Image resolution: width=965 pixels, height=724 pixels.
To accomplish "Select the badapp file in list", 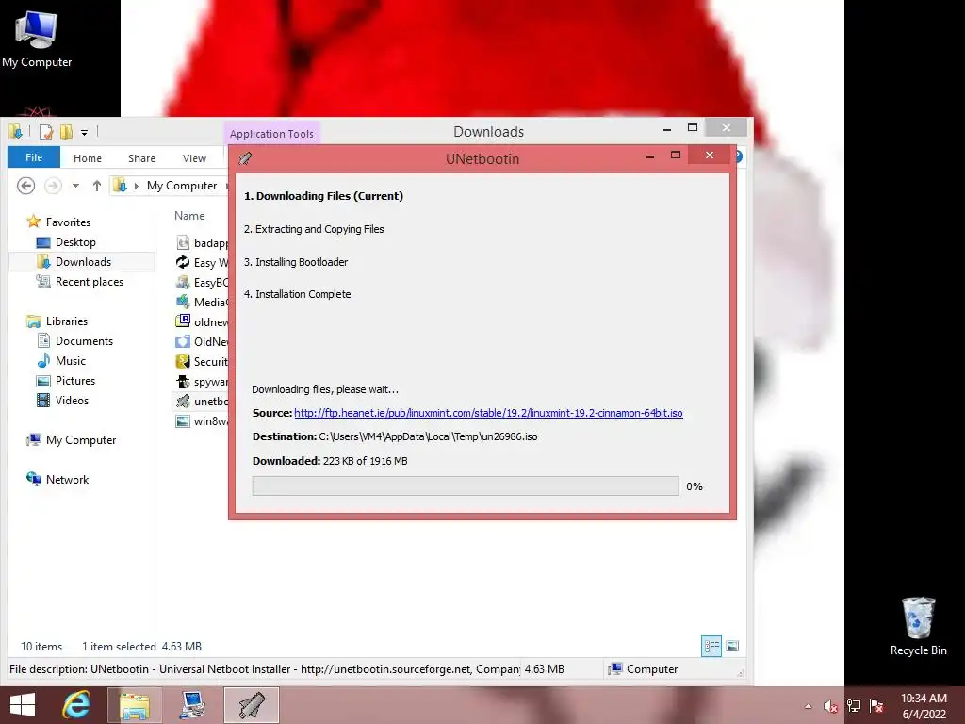I will coord(202,242).
